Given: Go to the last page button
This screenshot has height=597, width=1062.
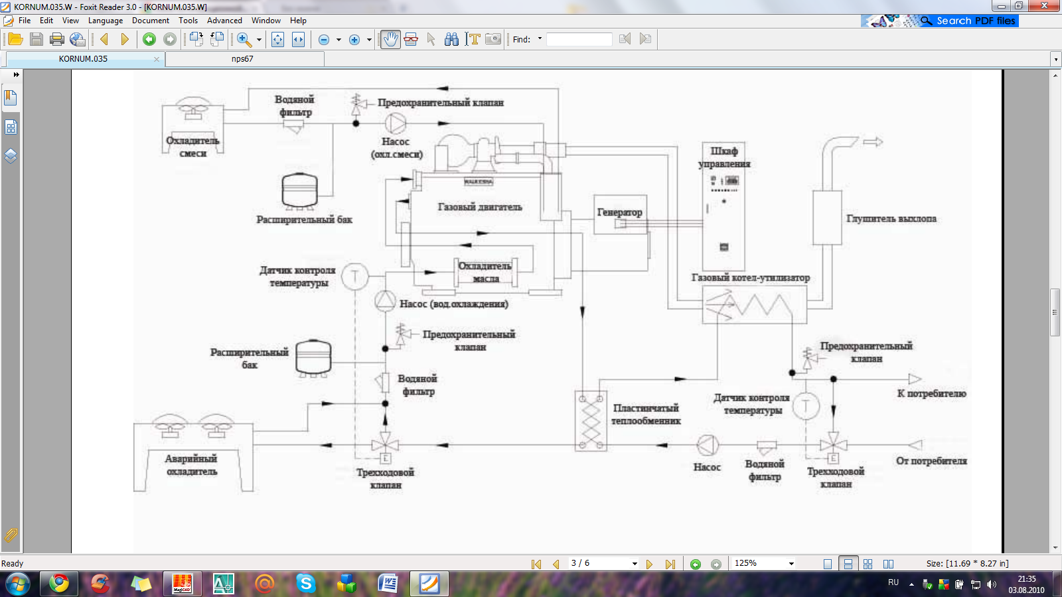Looking at the screenshot, I should [670, 564].
